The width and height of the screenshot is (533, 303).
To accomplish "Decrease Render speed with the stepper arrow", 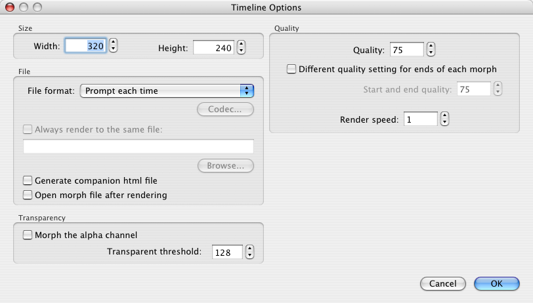I will pos(445,123).
